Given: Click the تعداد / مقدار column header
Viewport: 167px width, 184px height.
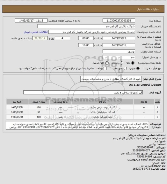Looking at the screenshot, I should tap(39, 102).
